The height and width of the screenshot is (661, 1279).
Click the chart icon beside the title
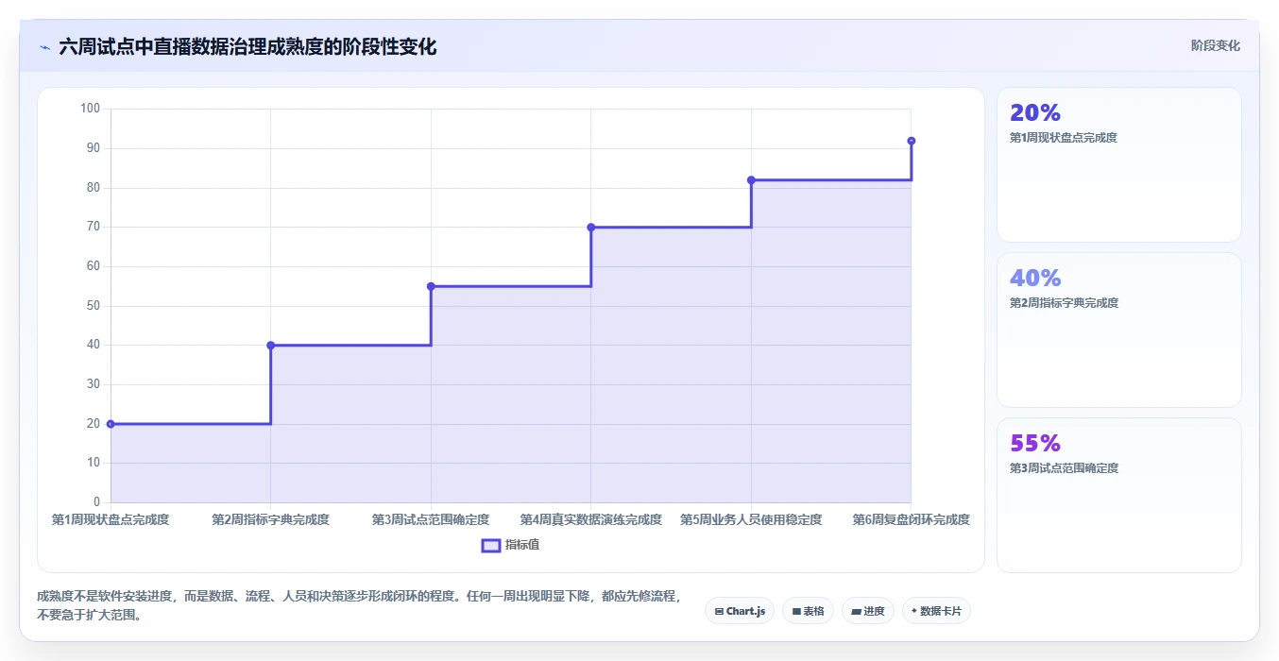pos(44,46)
